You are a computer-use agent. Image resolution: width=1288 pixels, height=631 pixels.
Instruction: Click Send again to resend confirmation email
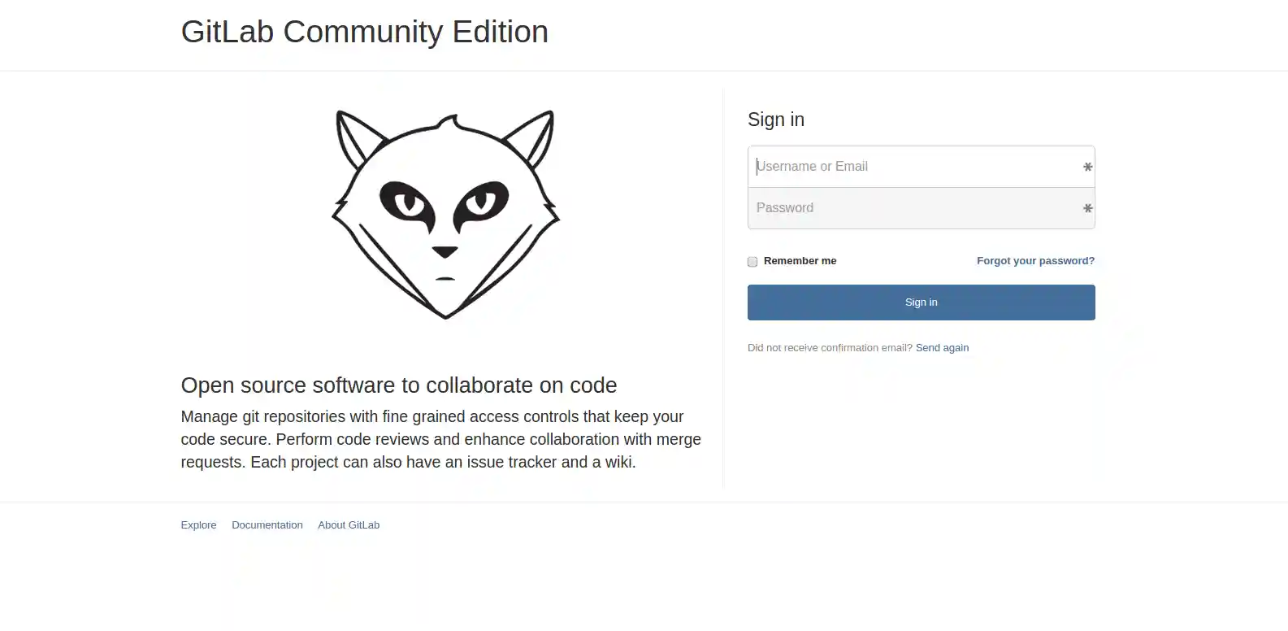point(942,347)
